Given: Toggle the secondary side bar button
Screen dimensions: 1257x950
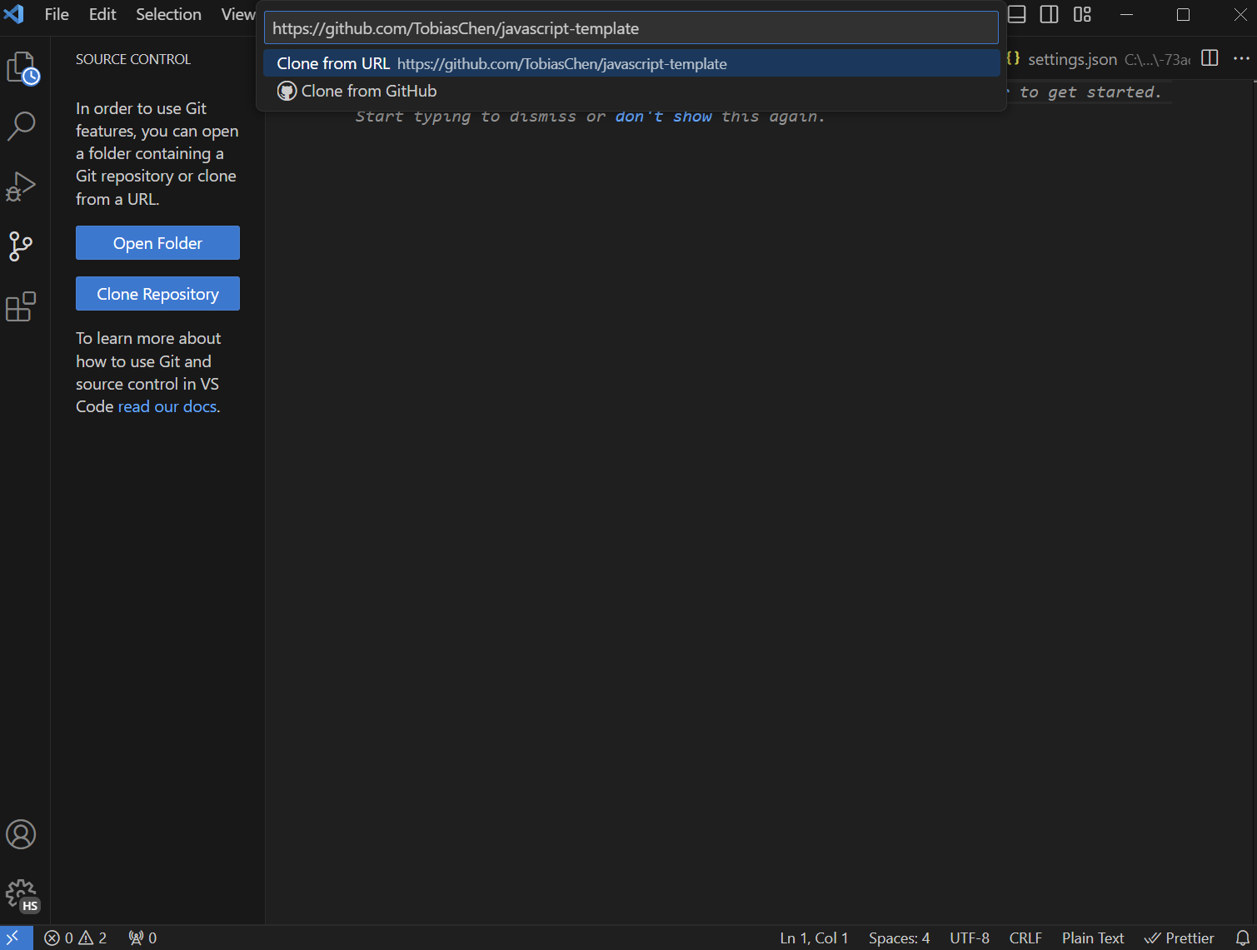Looking at the screenshot, I should point(1050,14).
